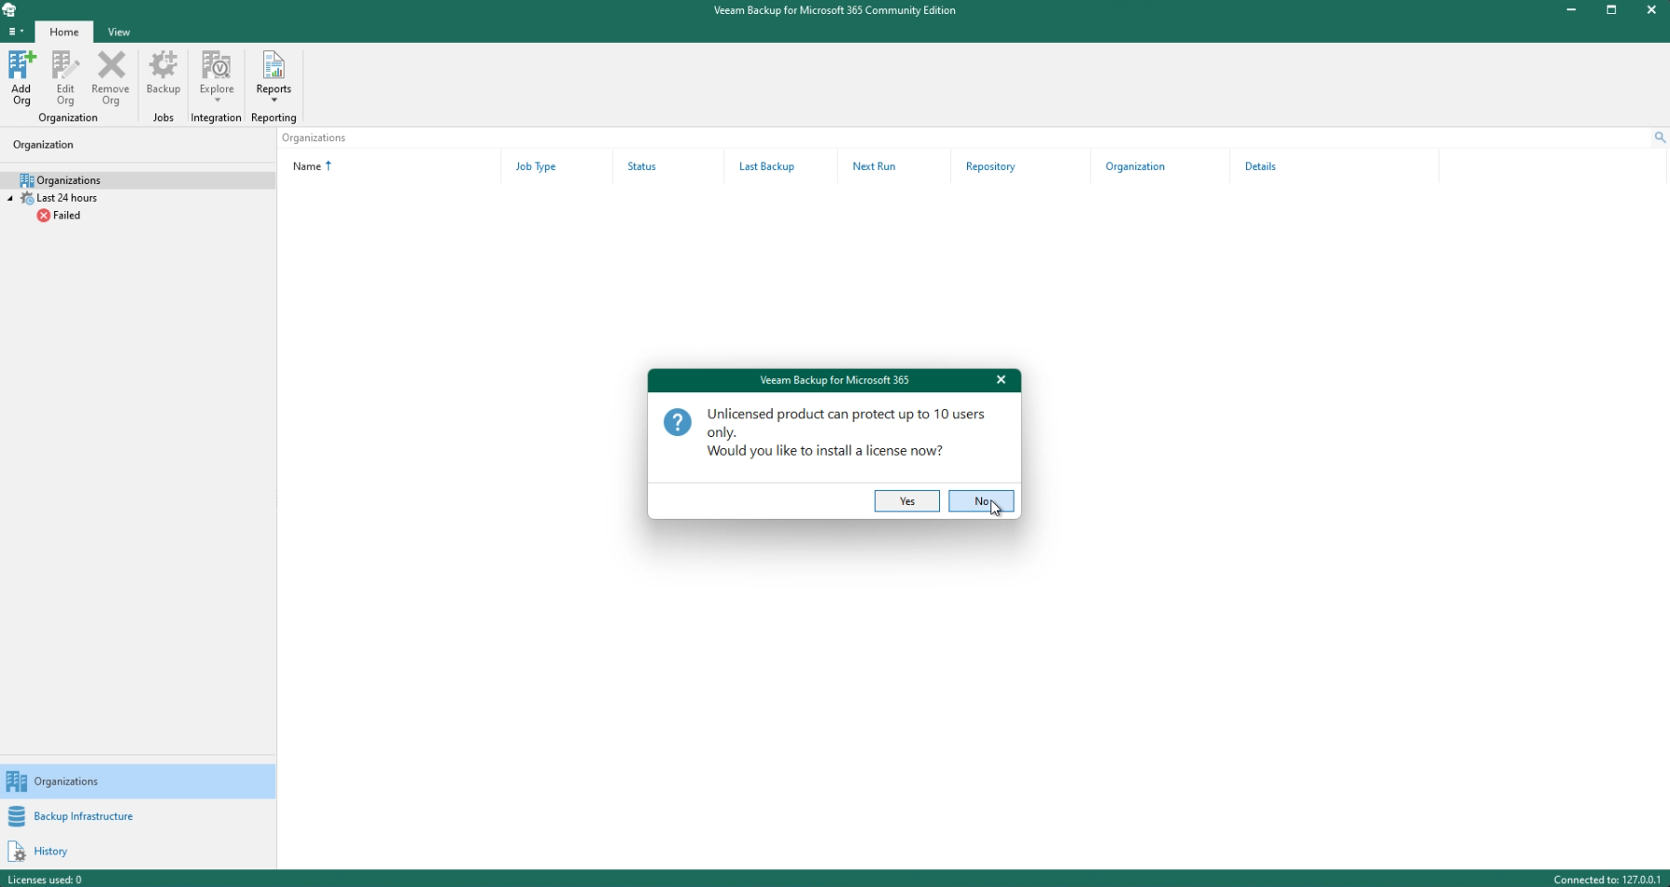Open the Explore dropdown arrow
The height and width of the screenshot is (887, 1670).
tap(217, 99)
